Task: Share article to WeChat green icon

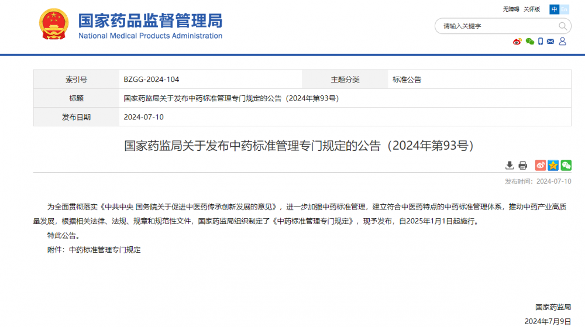Action: tap(566, 165)
